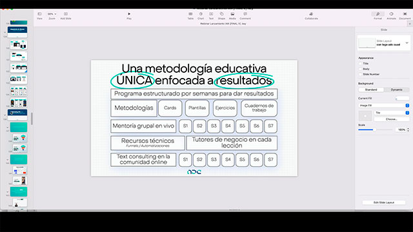The height and width of the screenshot is (232, 413).
Task: Select the Standard background option
Action: pos(371,90)
